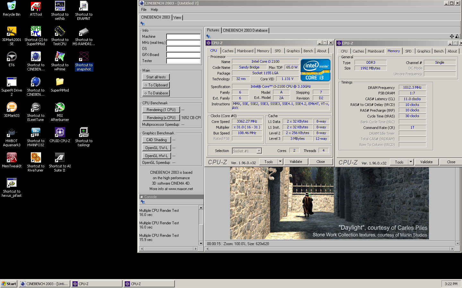Open SPD tab in right CPU-Z window
The width and height of the screenshot is (462, 288).
click(x=408, y=51)
